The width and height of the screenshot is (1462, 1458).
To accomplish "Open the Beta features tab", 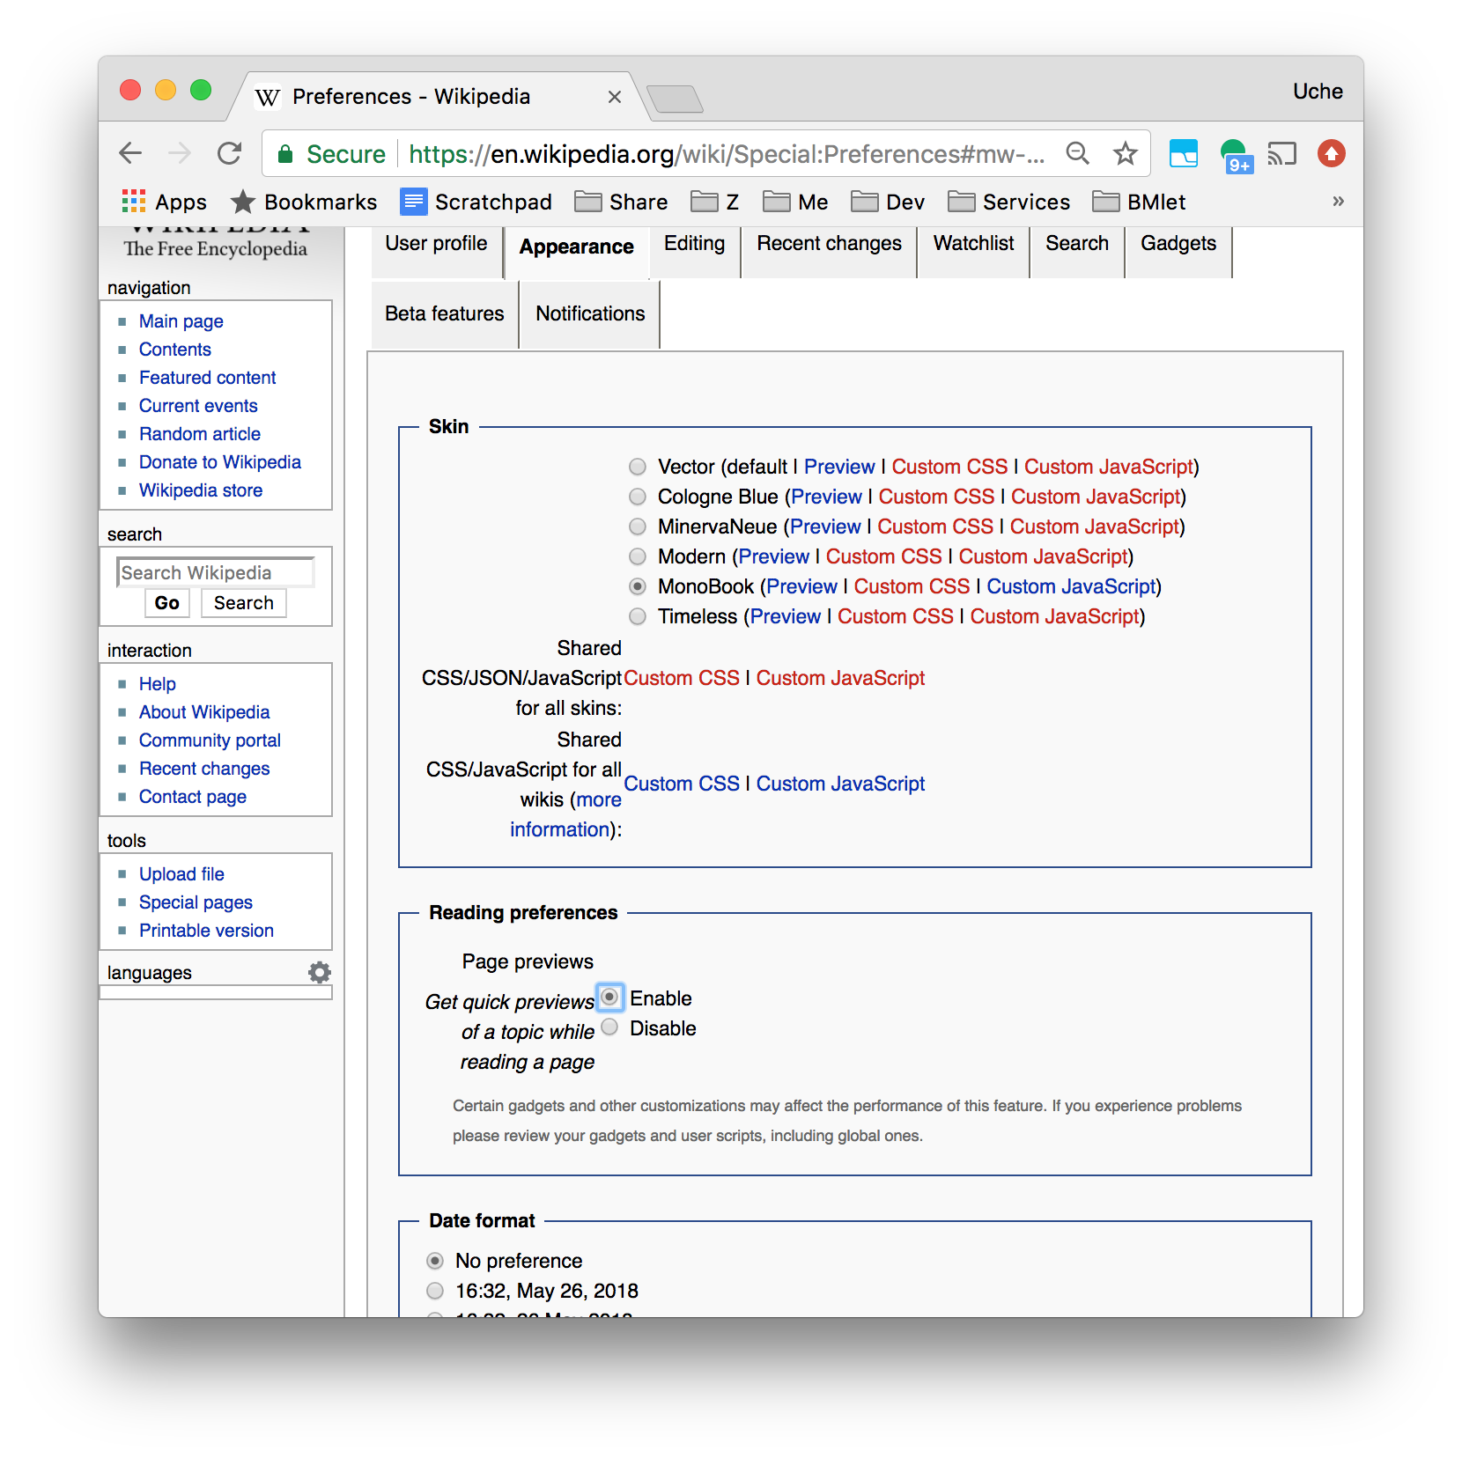I will (x=445, y=314).
